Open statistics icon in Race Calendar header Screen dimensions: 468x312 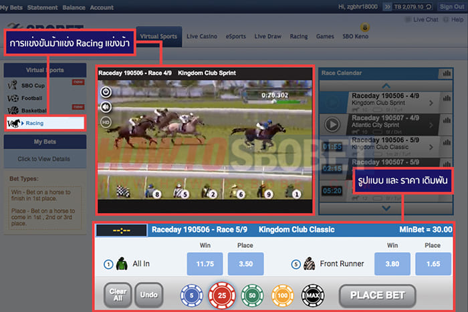pos(446,73)
